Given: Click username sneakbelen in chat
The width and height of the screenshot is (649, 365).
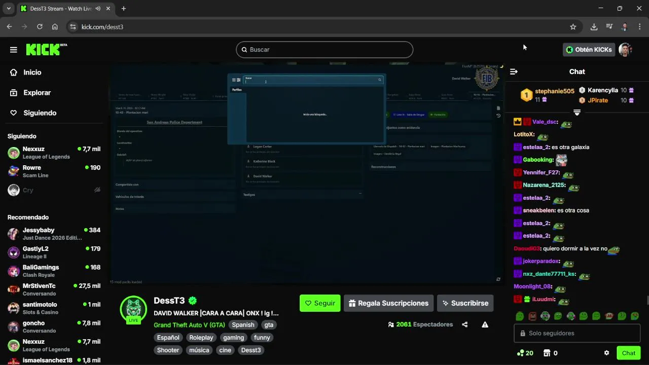Looking at the screenshot, I should 539,210.
